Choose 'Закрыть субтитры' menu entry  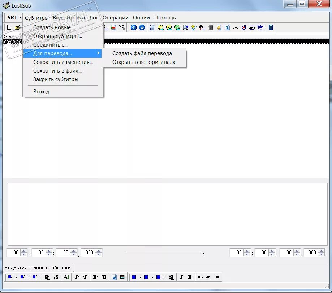pyautogui.click(x=63, y=79)
